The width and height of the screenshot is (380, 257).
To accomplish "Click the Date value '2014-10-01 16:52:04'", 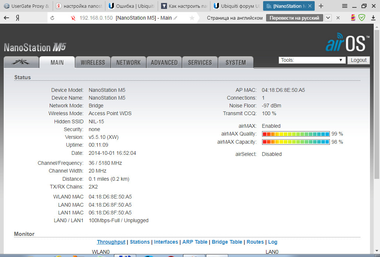I will [x=112, y=153].
